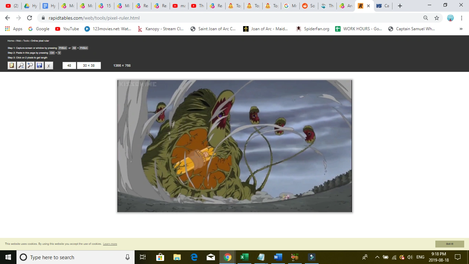Image resolution: width=469 pixels, height=264 pixels.
Task: Clear the image with the X button
Action: [x=49, y=65]
